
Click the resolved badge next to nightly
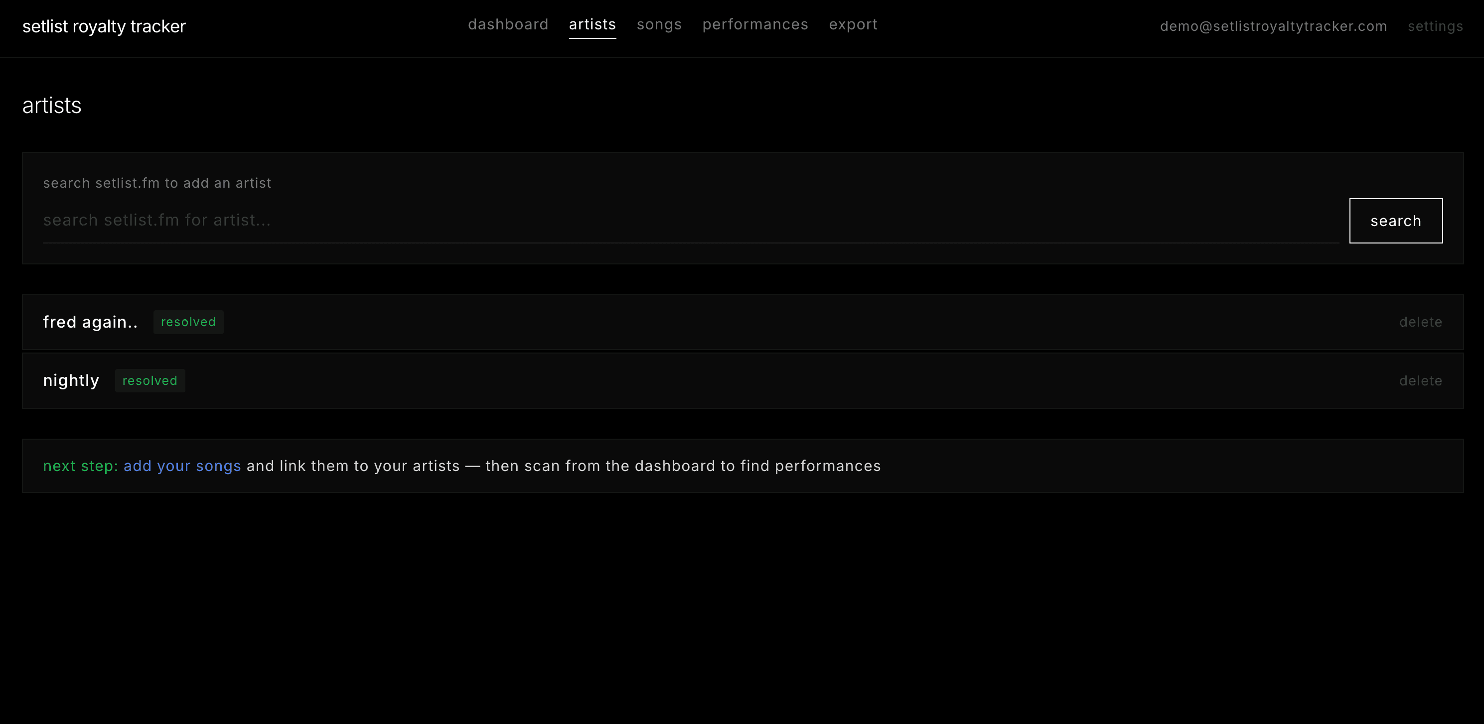point(150,380)
